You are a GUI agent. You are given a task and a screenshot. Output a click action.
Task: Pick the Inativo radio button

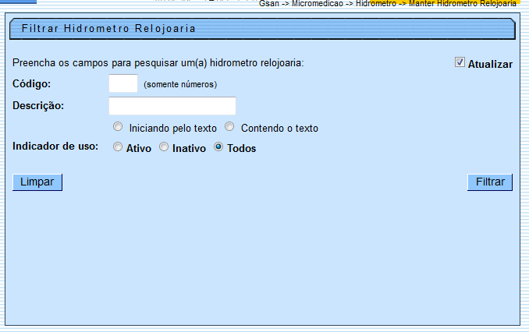pos(164,147)
